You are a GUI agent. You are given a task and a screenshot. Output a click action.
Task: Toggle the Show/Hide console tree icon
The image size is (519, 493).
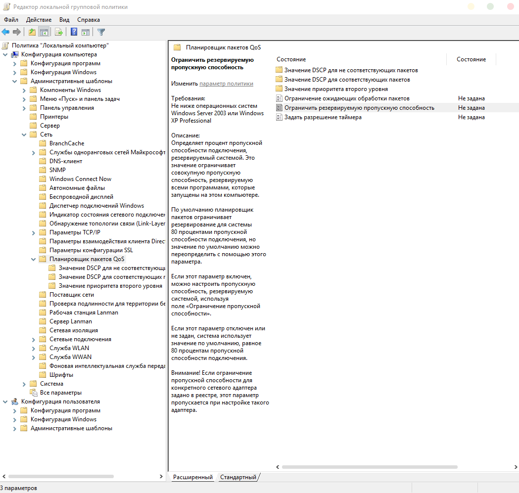[x=44, y=32]
